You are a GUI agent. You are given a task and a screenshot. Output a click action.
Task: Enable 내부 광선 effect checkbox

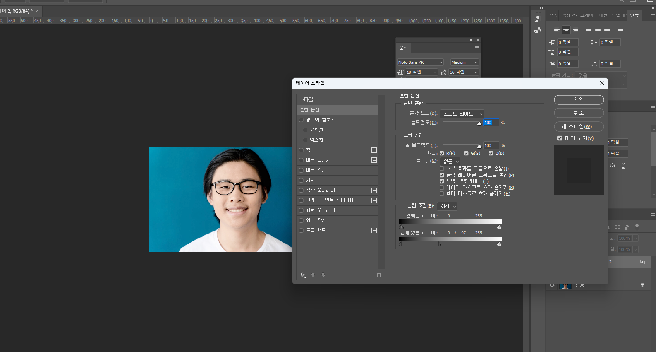pos(301,170)
